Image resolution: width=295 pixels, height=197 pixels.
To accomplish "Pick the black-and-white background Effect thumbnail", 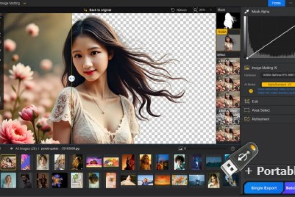I will (x=228, y=116).
